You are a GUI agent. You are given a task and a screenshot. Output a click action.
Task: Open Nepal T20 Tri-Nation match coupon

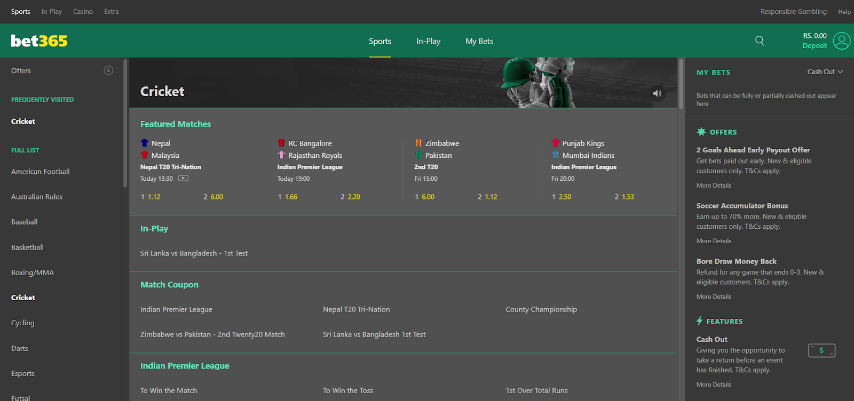click(357, 309)
